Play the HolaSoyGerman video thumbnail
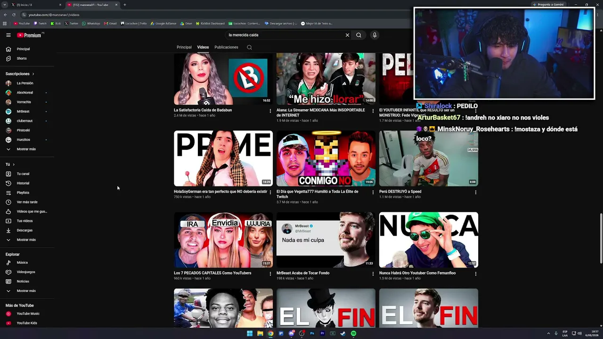Image resolution: width=603 pixels, height=339 pixels. tap(223, 158)
